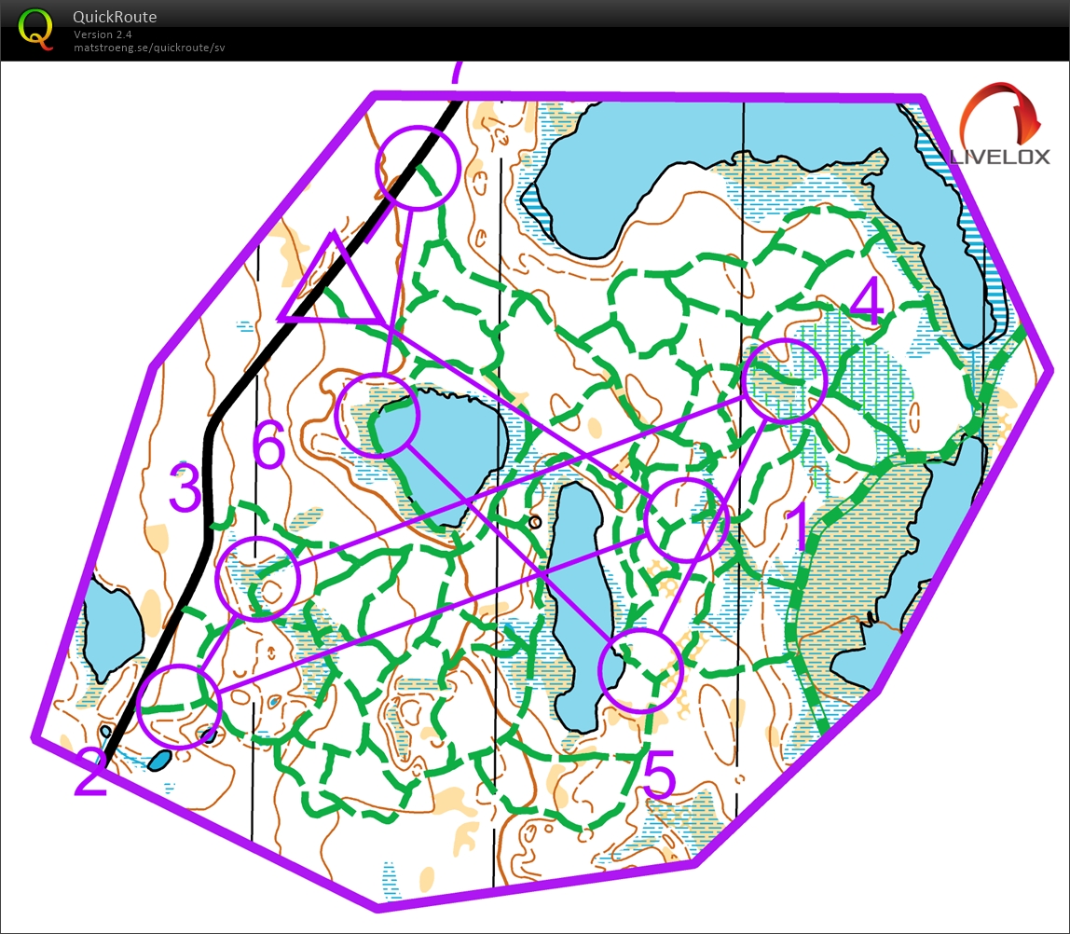Click the Version 2.4 text
The width and height of the screenshot is (1070, 934).
[x=103, y=34]
